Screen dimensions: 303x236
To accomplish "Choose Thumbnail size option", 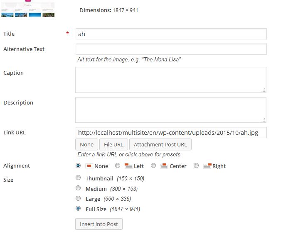I will [x=78, y=178].
